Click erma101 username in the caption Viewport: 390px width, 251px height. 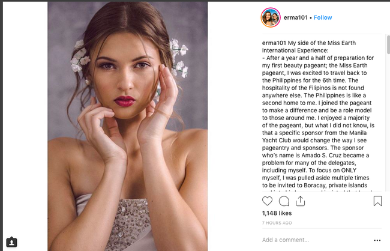(x=274, y=43)
